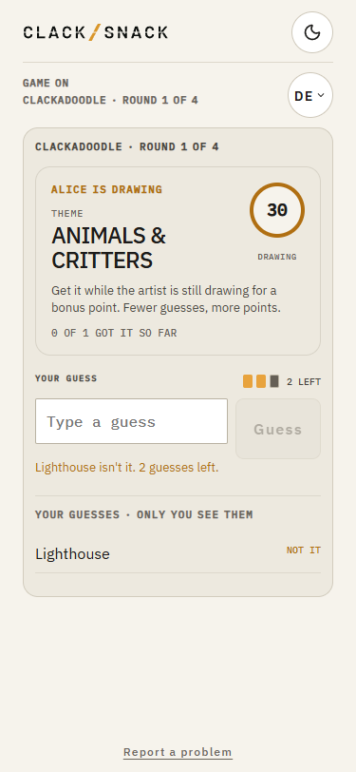
Task: Click the Alice is drawing label
Action: (x=106, y=189)
